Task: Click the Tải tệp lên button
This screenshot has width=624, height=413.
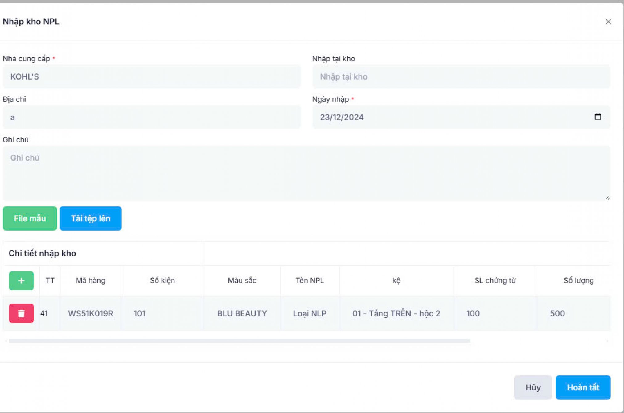Action: click(90, 218)
